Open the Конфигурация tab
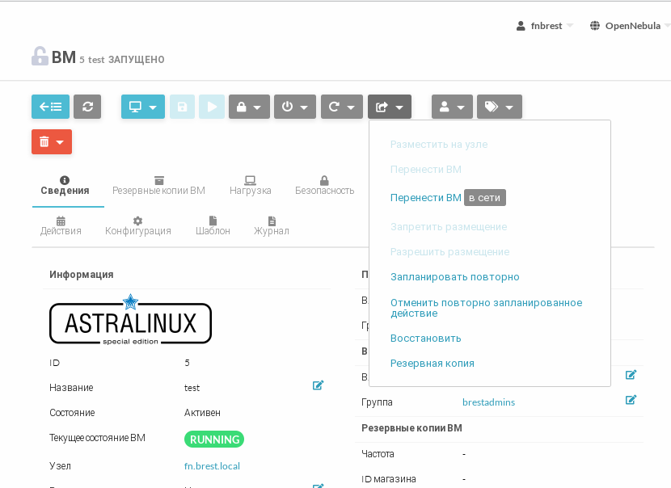The width and height of the screenshot is (671, 488). [x=137, y=225]
